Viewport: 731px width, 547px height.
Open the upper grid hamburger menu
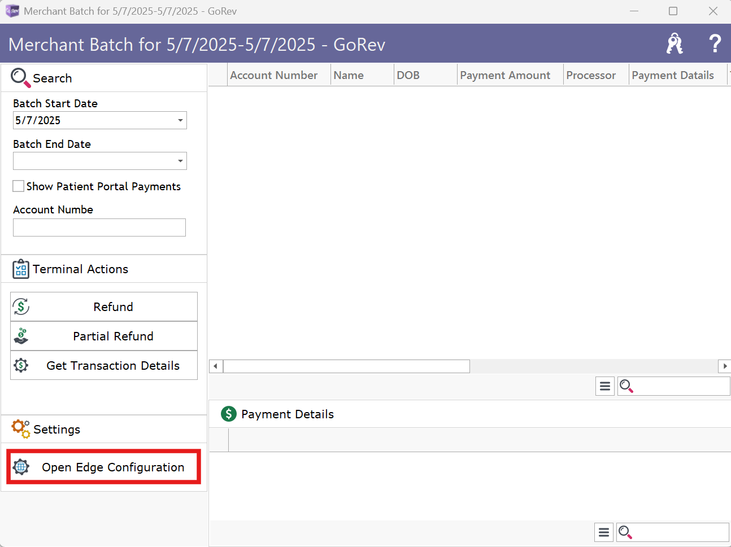point(605,386)
